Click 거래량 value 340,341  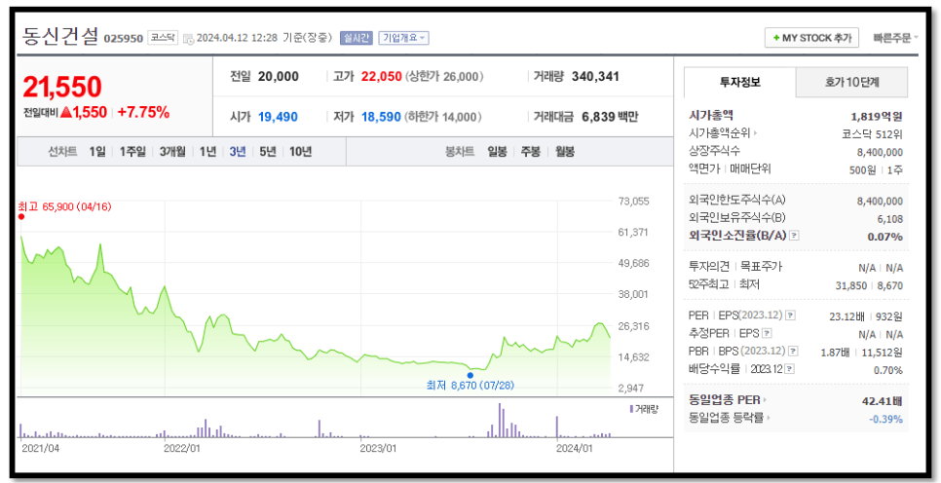(x=595, y=77)
